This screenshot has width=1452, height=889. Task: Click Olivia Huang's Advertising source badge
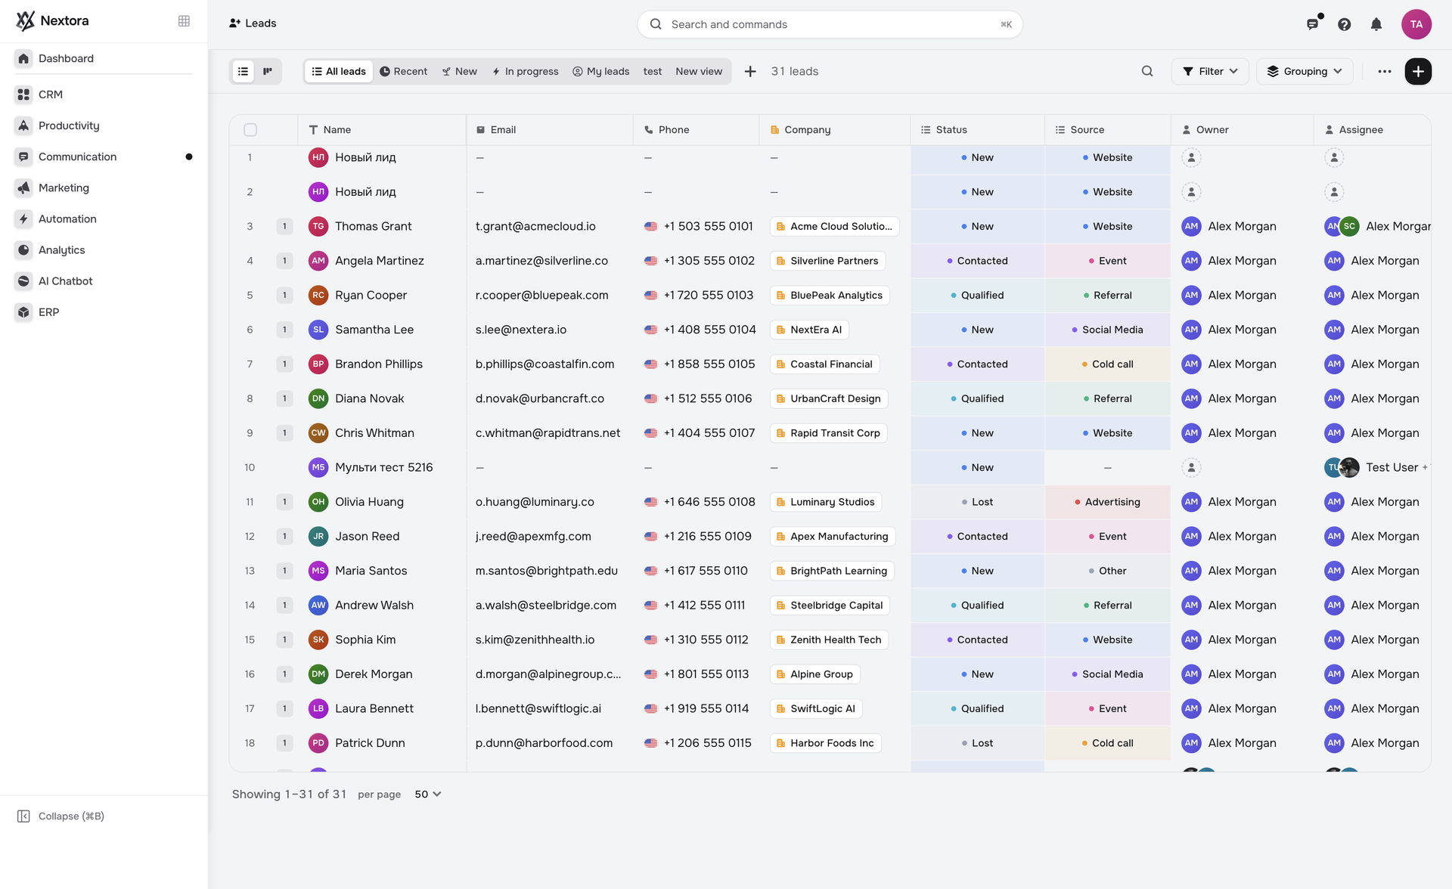[1107, 502]
